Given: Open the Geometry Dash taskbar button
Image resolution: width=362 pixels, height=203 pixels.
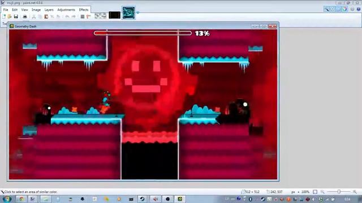Looking at the screenshot, I should tap(180, 199).
